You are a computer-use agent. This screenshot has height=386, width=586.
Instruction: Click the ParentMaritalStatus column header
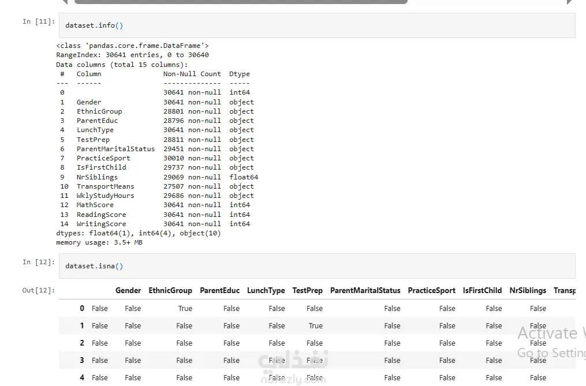[x=365, y=291]
